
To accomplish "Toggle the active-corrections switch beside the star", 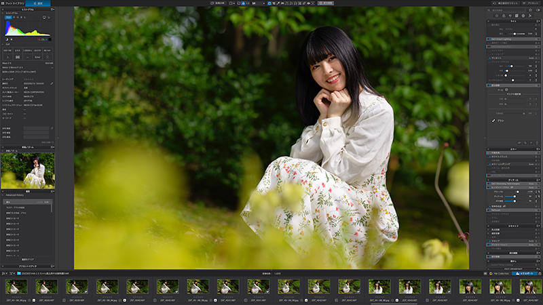I will tap(538, 10).
